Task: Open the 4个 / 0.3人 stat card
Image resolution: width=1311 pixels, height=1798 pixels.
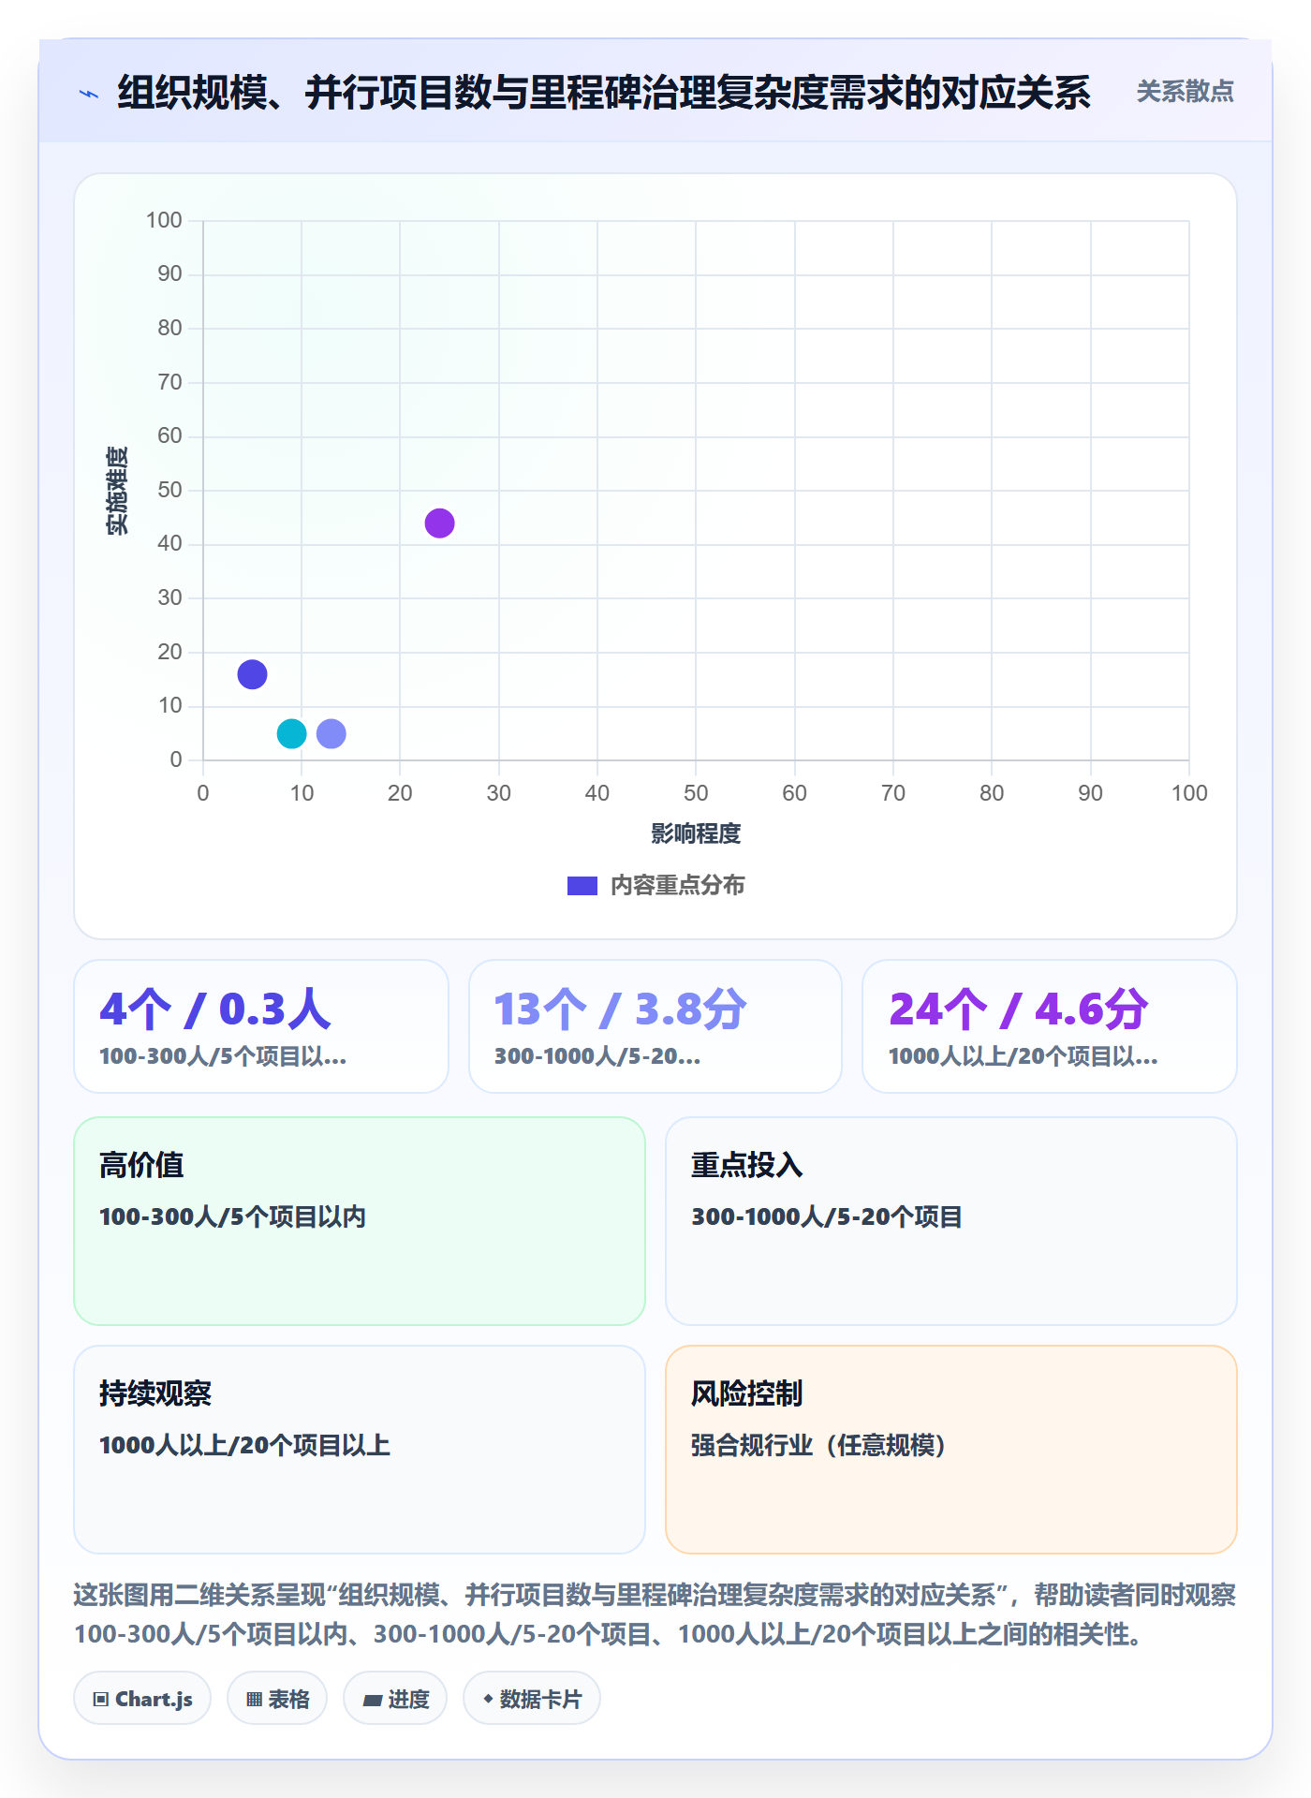Action: click(261, 1026)
